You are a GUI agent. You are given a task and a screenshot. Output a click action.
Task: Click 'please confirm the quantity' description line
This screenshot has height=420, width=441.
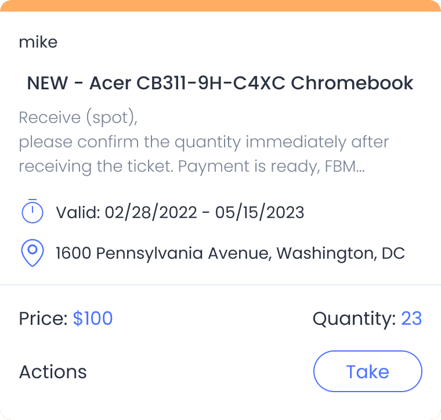pos(204,142)
